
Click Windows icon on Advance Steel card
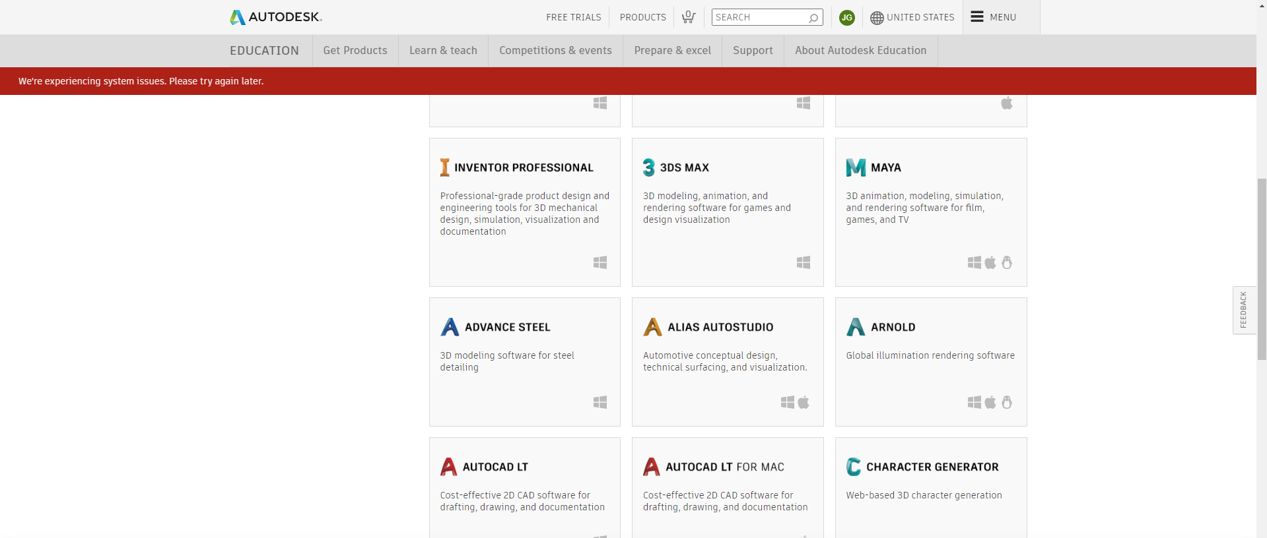click(600, 402)
